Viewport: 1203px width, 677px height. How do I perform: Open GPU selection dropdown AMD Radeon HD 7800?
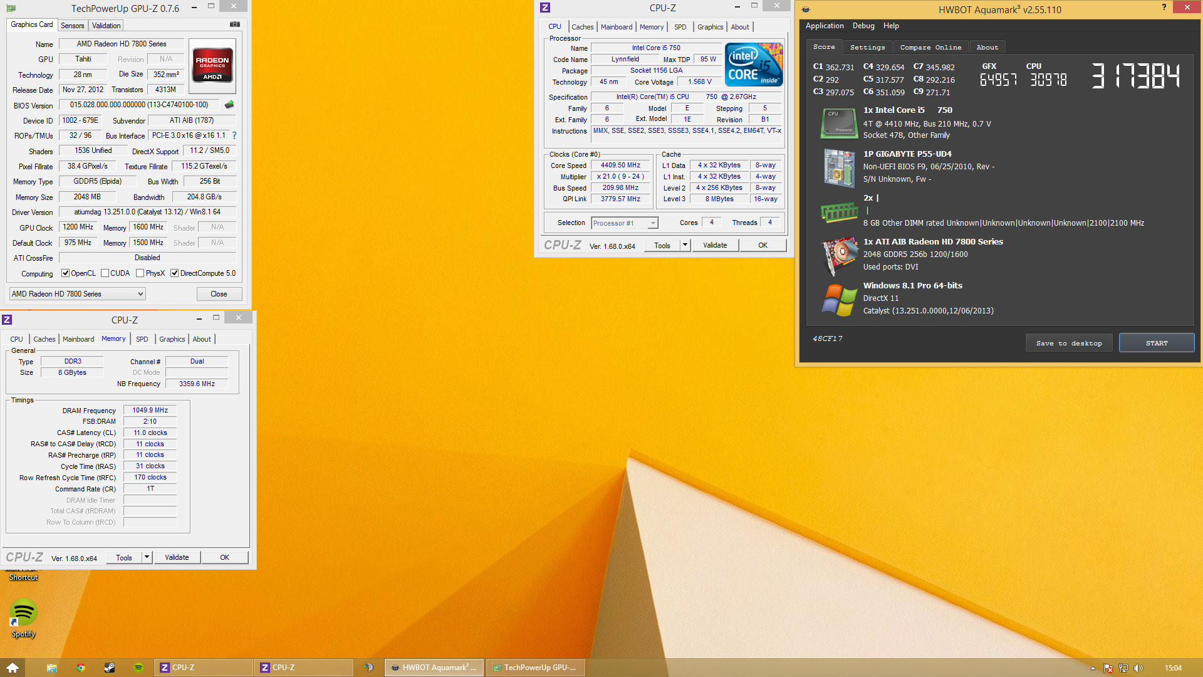click(78, 294)
